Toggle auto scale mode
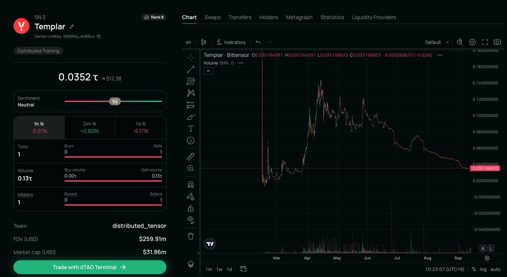The image size is (507, 277). pyautogui.click(x=496, y=269)
